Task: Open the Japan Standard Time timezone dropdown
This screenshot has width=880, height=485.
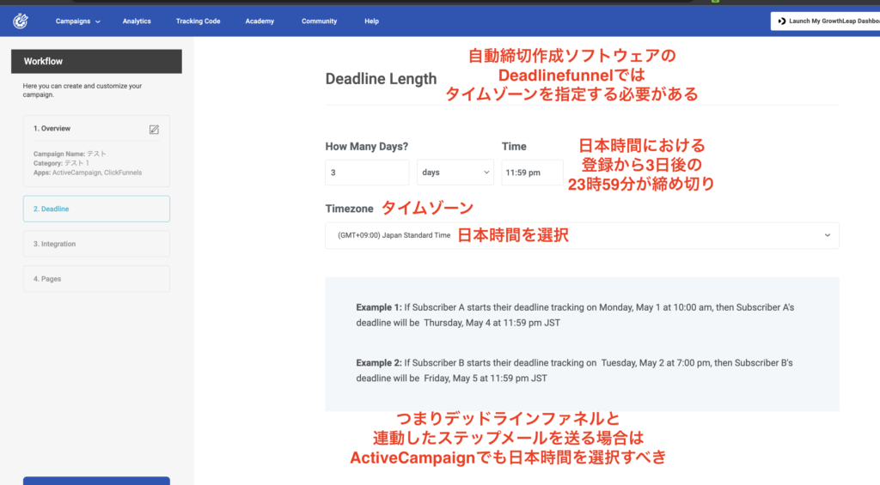Action: point(582,235)
